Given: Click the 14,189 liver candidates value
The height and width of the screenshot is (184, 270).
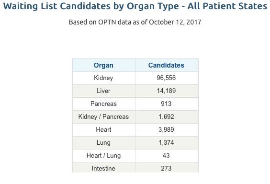Looking at the screenshot, I should point(166,91).
